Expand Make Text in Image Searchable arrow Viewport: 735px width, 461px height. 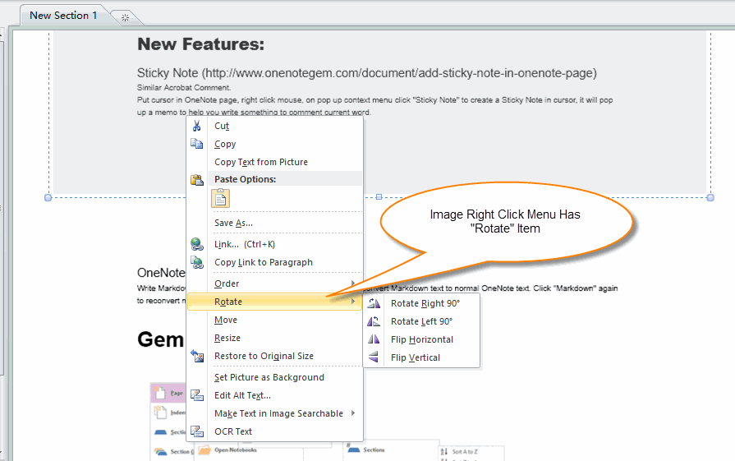[x=353, y=413]
